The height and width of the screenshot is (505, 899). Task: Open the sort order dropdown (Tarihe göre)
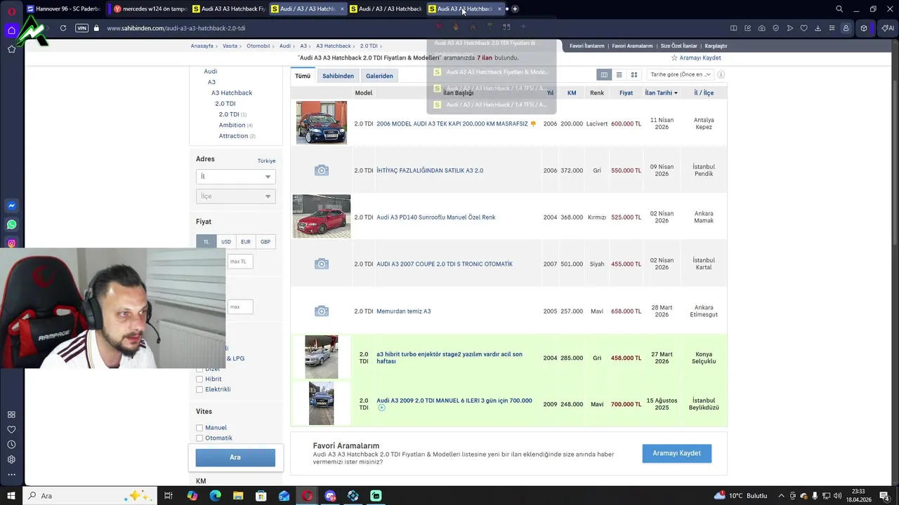click(680, 74)
